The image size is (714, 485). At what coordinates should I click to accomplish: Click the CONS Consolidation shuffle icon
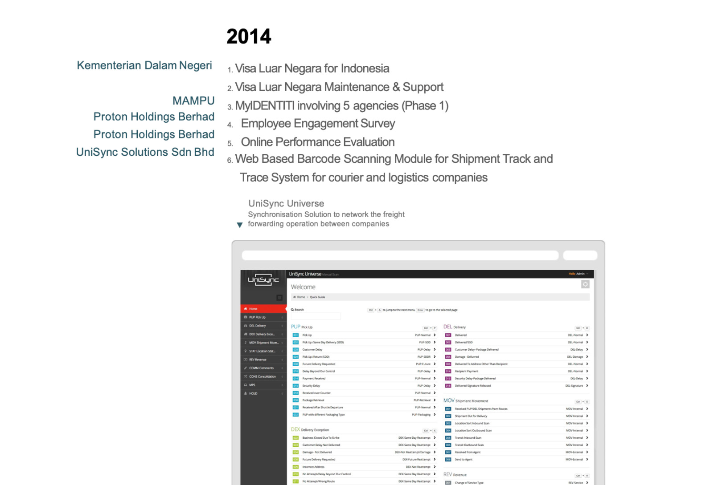point(246,376)
